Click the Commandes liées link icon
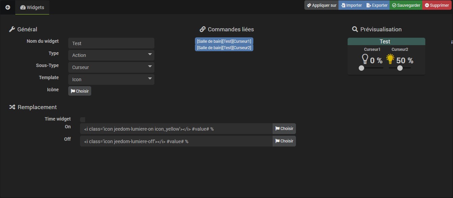The image size is (453, 198). pyautogui.click(x=203, y=29)
